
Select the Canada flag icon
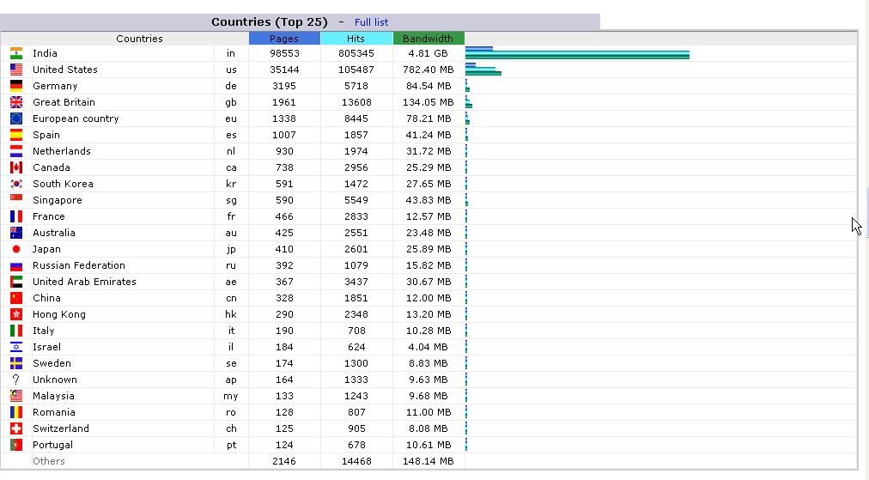tap(16, 167)
